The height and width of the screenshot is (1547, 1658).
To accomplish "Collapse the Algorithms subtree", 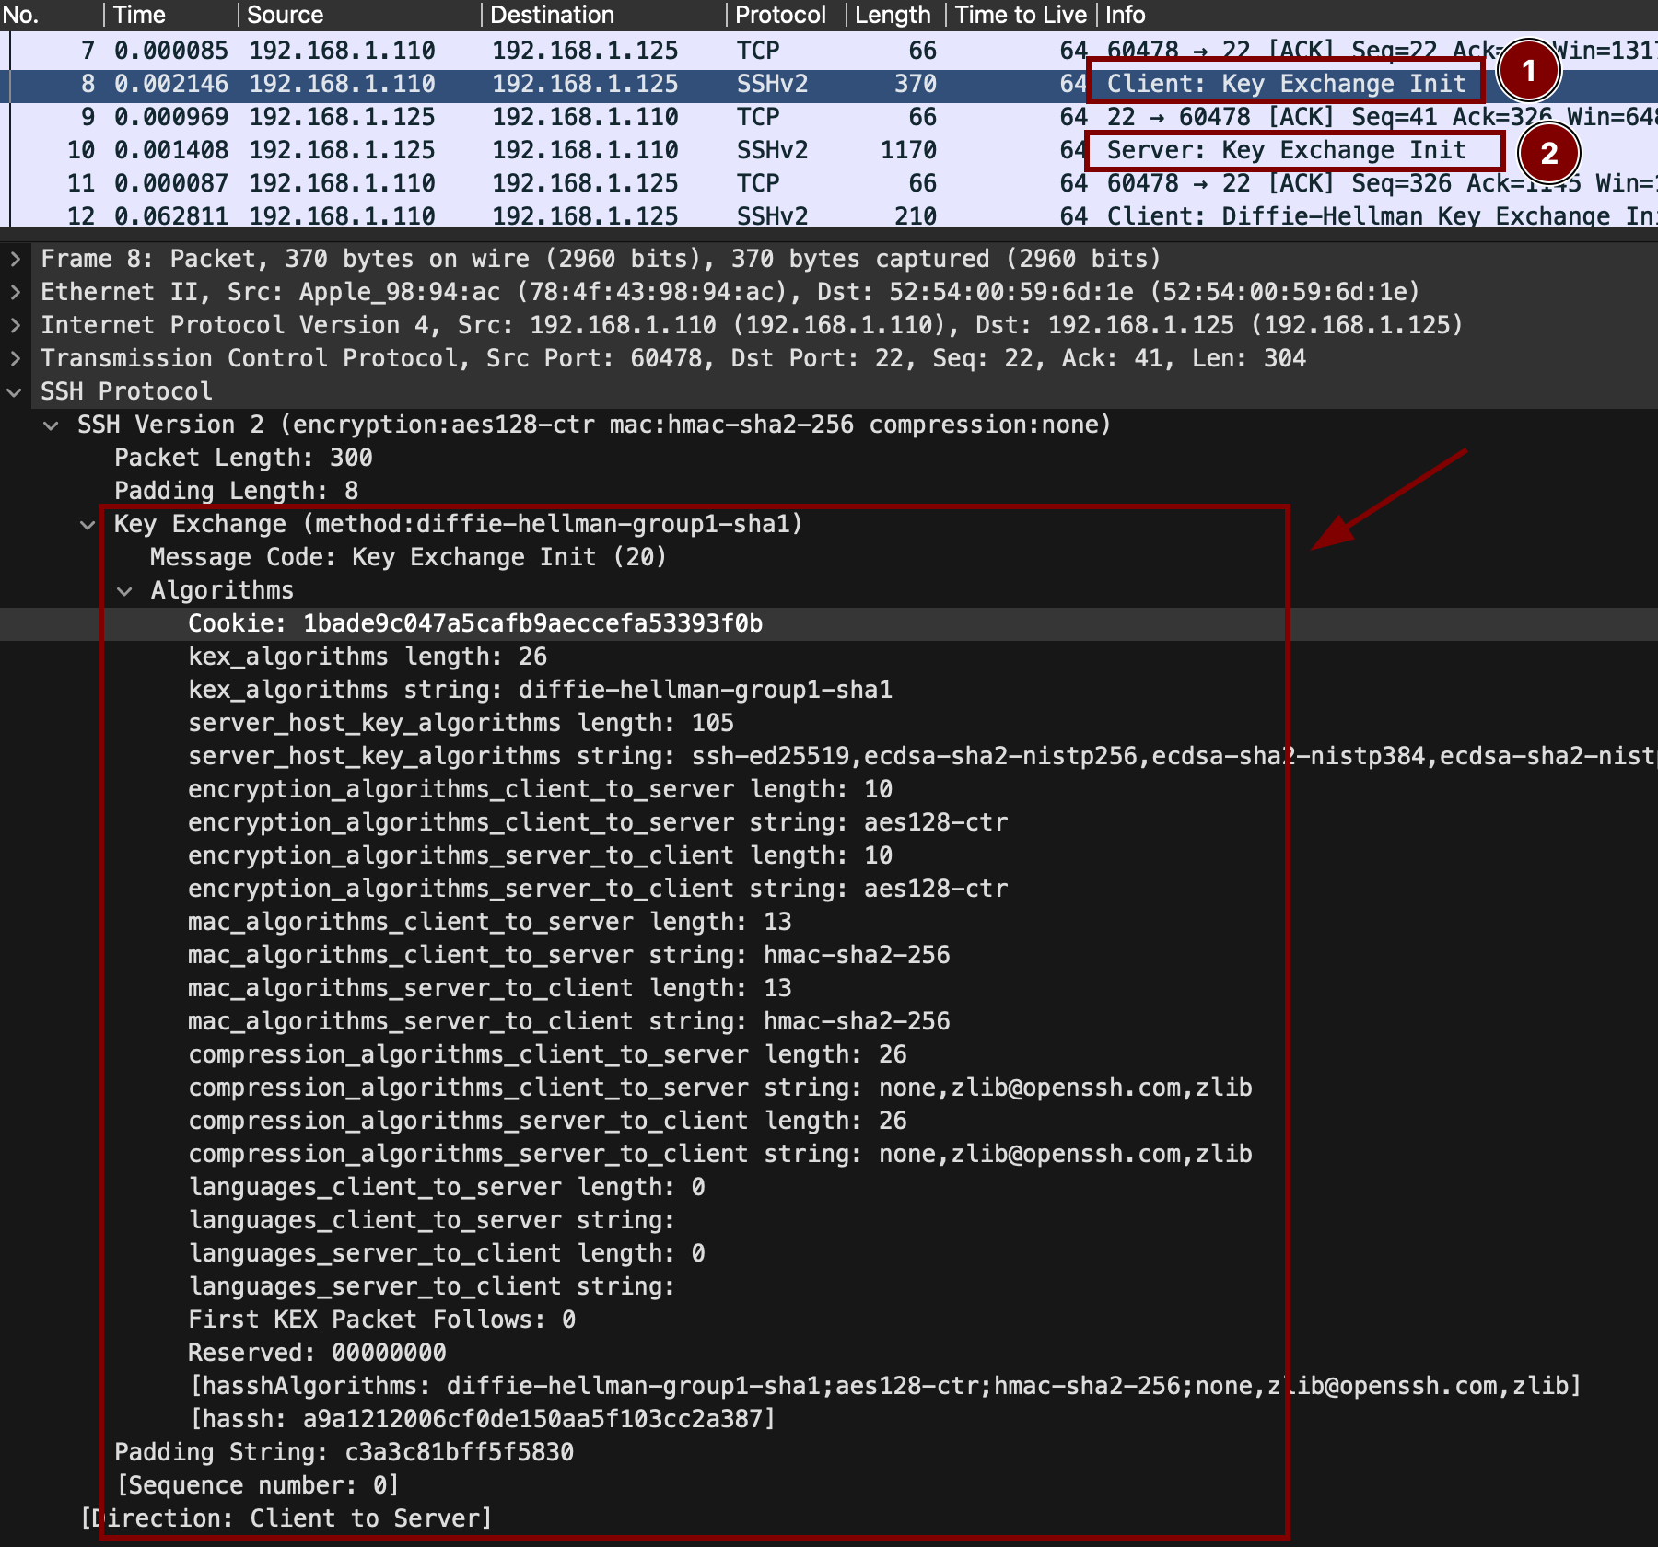I will [x=124, y=591].
